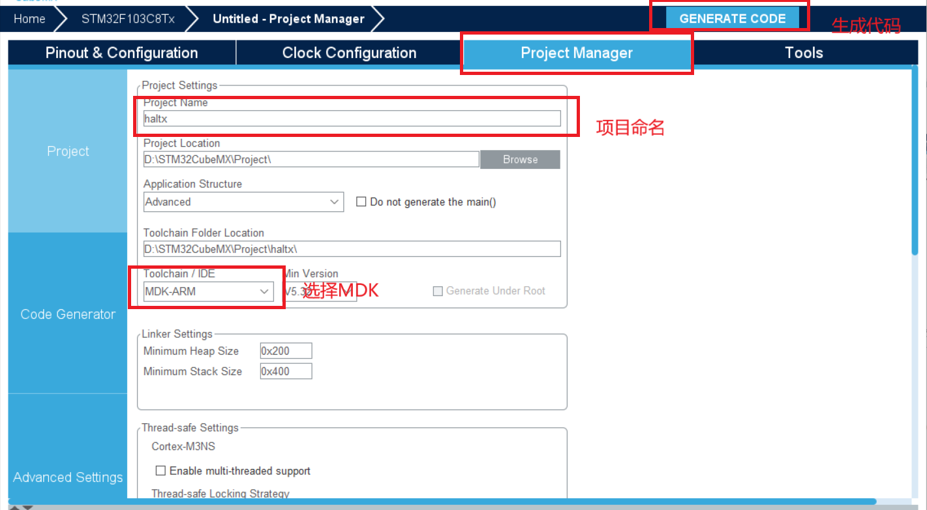The image size is (927, 510).
Task: Select the STM32F103C8Tx breadcrumb
Action: tap(128, 18)
